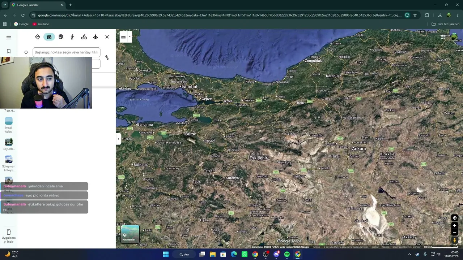Viewport: 463px width, 260px height.
Task: Zoom in on the map
Action: [455, 226]
